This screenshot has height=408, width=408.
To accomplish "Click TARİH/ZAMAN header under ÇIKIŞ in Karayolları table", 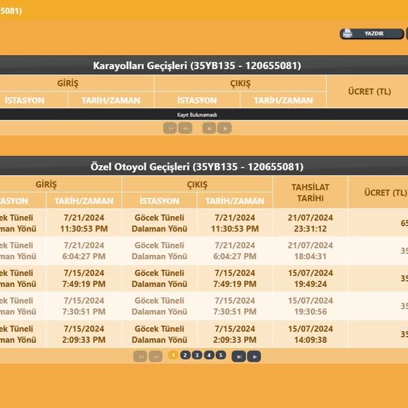I will (283, 100).
